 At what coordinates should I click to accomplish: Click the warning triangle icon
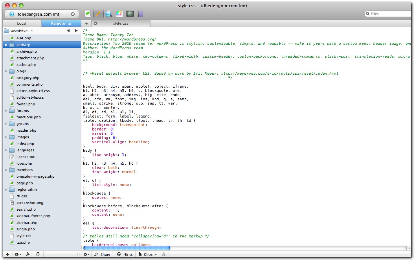pyautogui.click(x=164, y=254)
